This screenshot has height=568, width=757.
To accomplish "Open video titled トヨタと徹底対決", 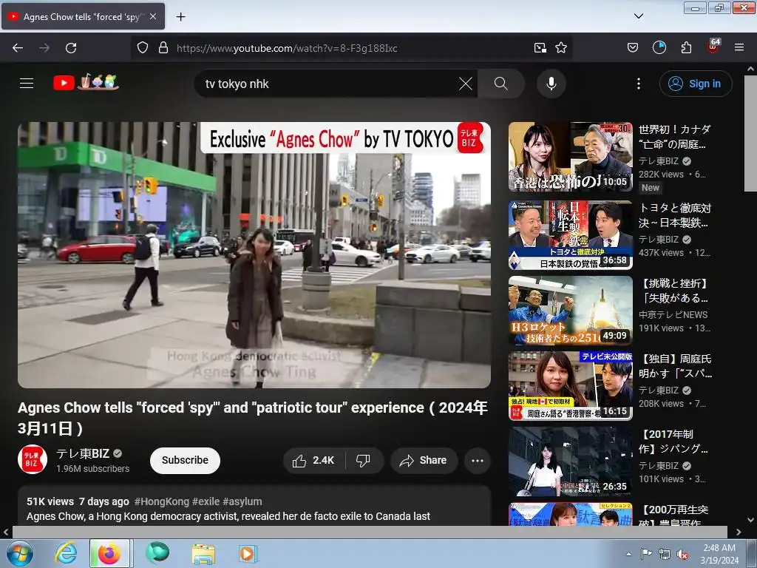I will pyautogui.click(x=675, y=215).
